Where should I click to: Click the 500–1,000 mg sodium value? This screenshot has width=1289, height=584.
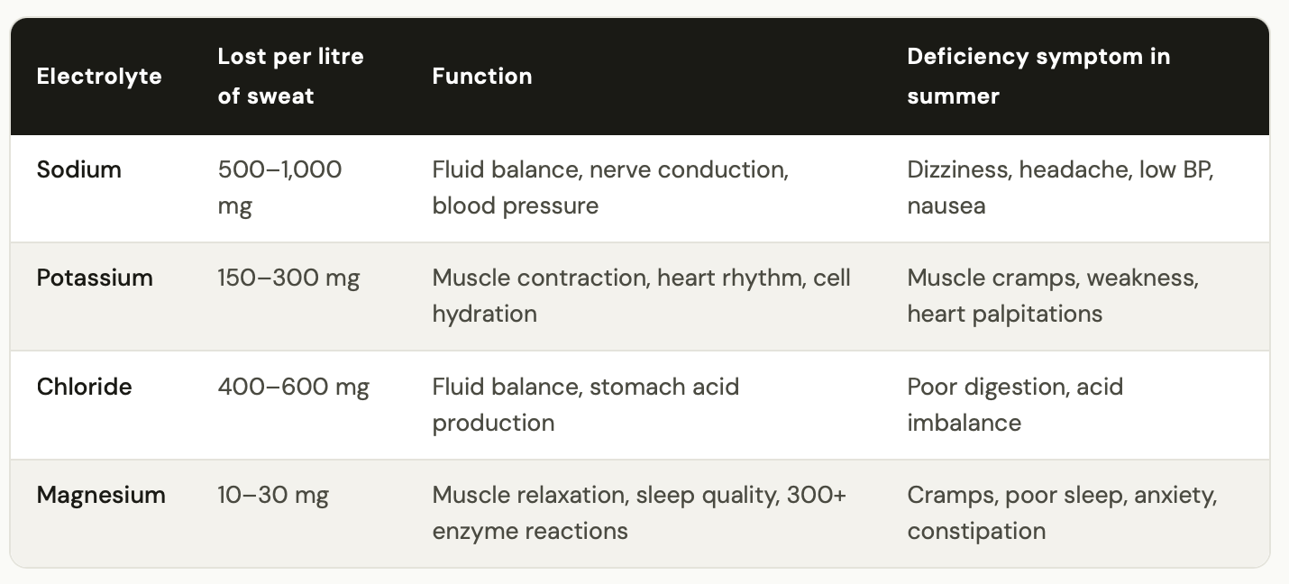click(279, 187)
